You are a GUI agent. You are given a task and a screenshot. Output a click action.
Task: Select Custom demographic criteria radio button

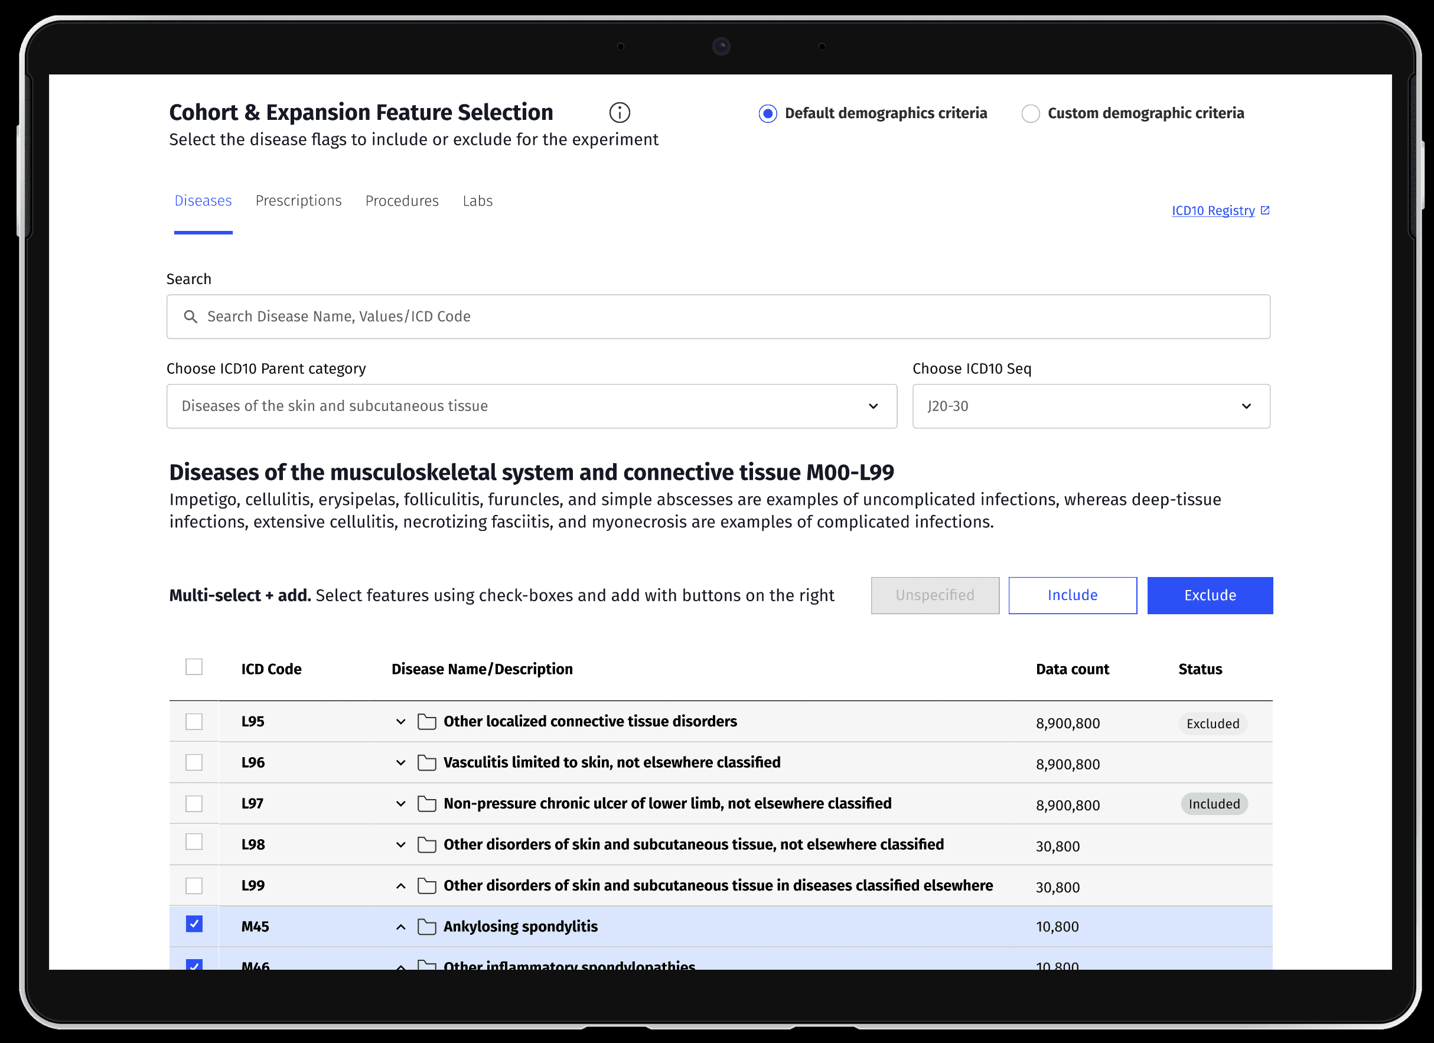(1030, 114)
